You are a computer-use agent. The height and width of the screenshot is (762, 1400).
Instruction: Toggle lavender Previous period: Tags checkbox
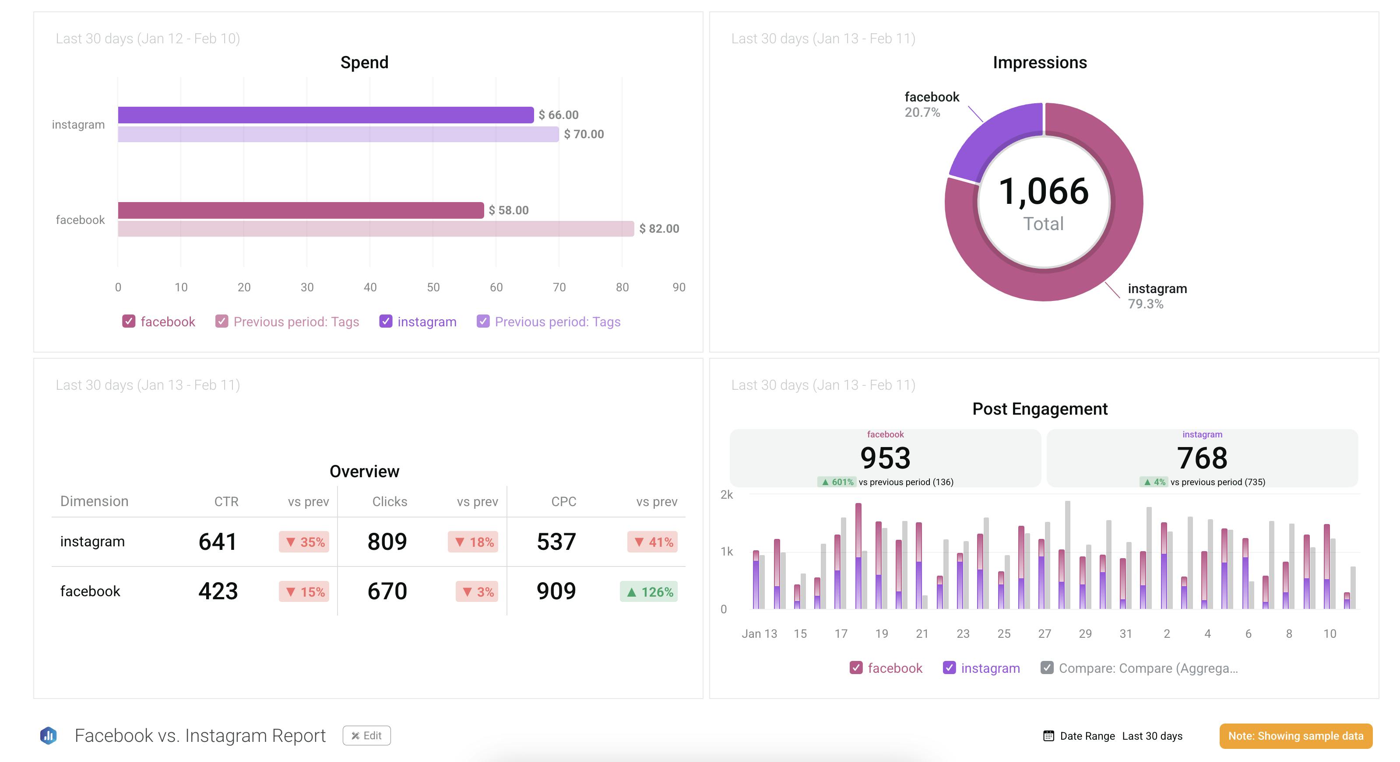click(x=482, y=322)
